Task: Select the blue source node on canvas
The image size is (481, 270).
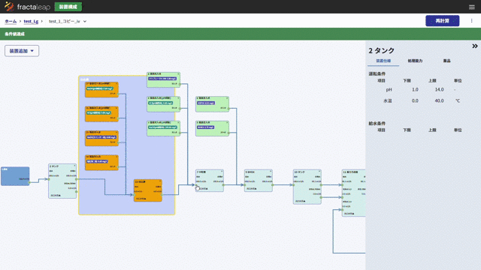Action: coord(15,176)
